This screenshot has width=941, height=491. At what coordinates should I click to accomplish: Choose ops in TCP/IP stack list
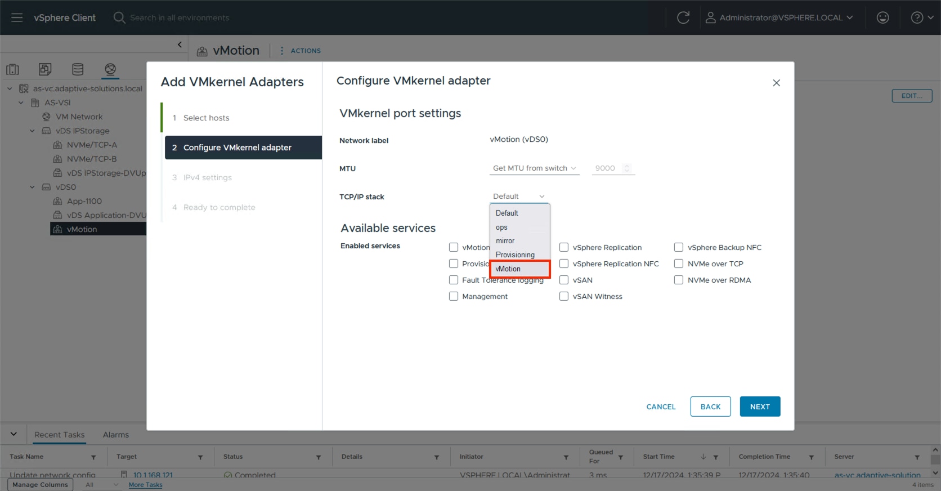point(519,227)
